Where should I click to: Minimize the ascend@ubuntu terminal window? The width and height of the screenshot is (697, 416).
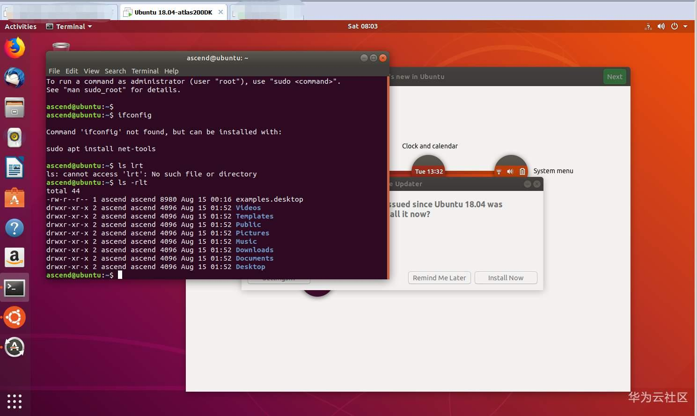click(x=364, y=58)
